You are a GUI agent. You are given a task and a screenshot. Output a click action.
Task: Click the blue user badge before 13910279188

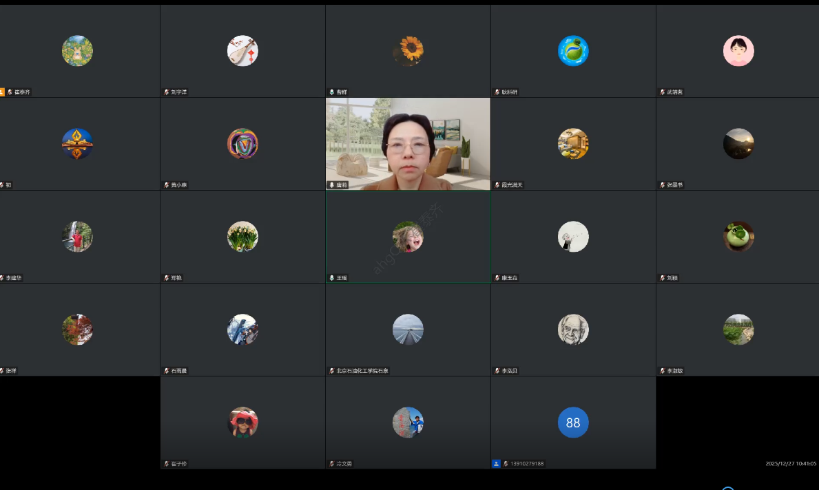point(496,464)
